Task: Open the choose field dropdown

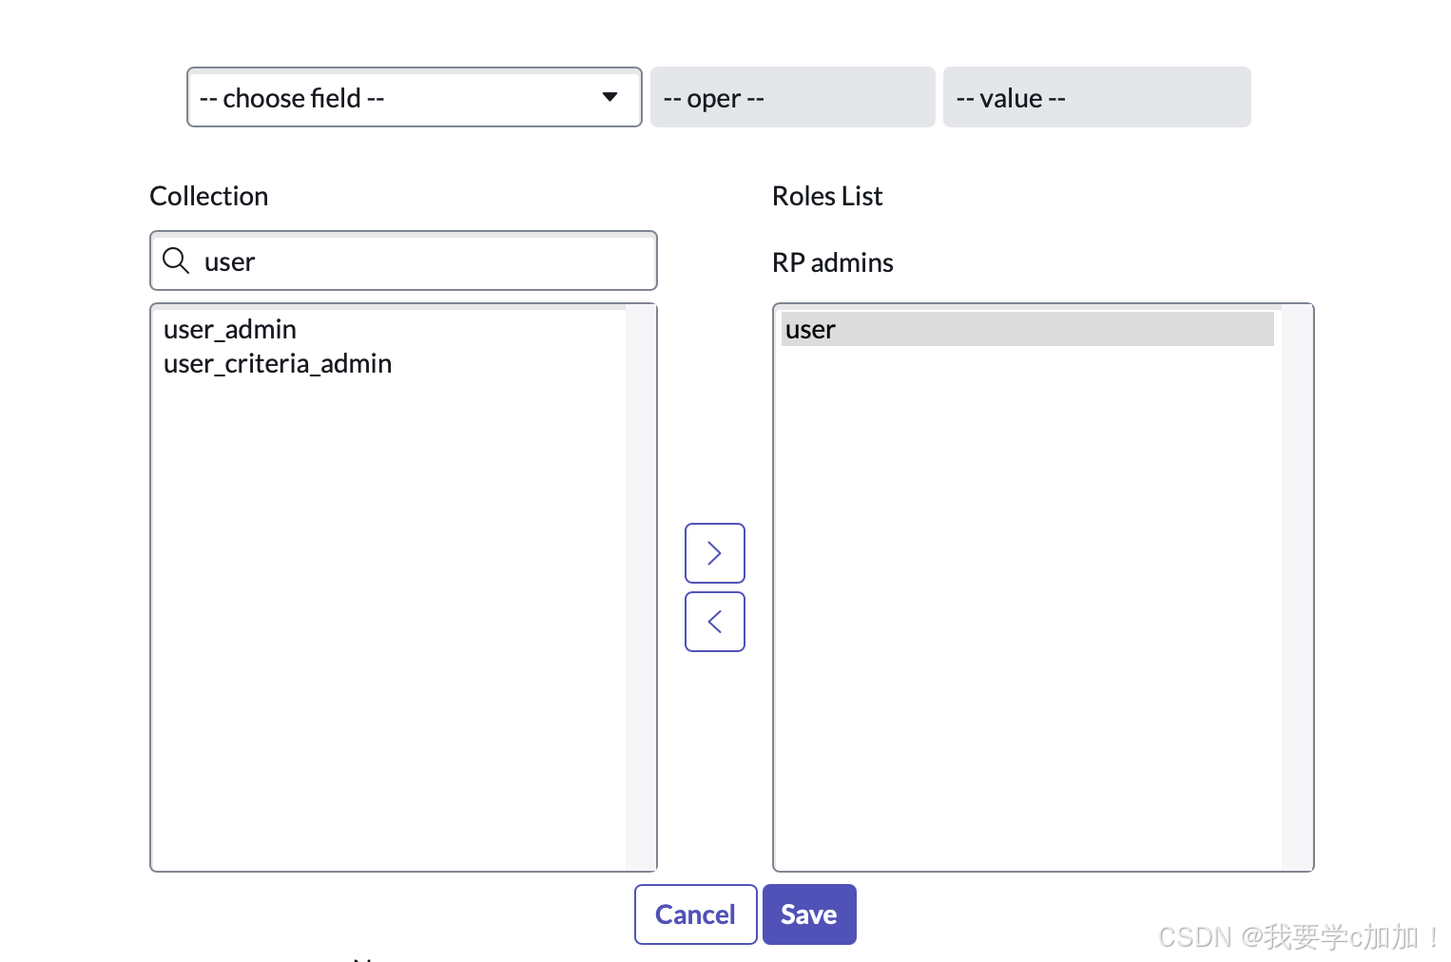Action: pos(415,97)
